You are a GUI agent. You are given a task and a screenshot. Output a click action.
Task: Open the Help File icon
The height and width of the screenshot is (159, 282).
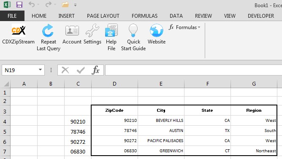click(x=111, y=38)
